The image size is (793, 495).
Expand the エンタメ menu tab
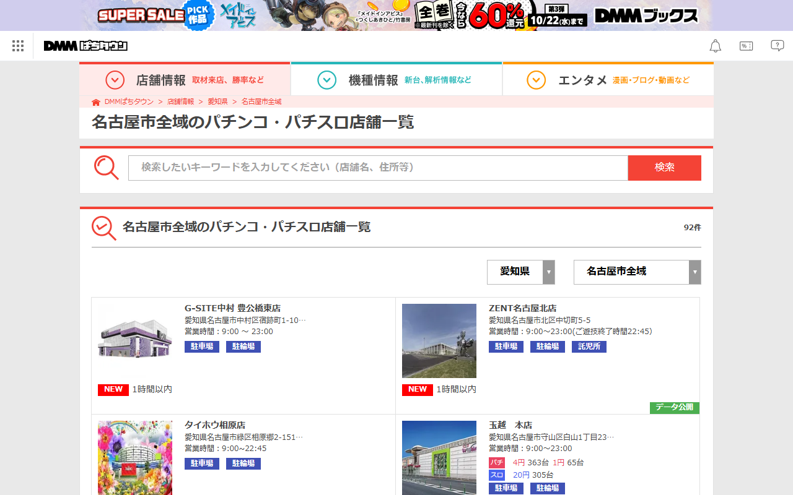pos(608,80)
